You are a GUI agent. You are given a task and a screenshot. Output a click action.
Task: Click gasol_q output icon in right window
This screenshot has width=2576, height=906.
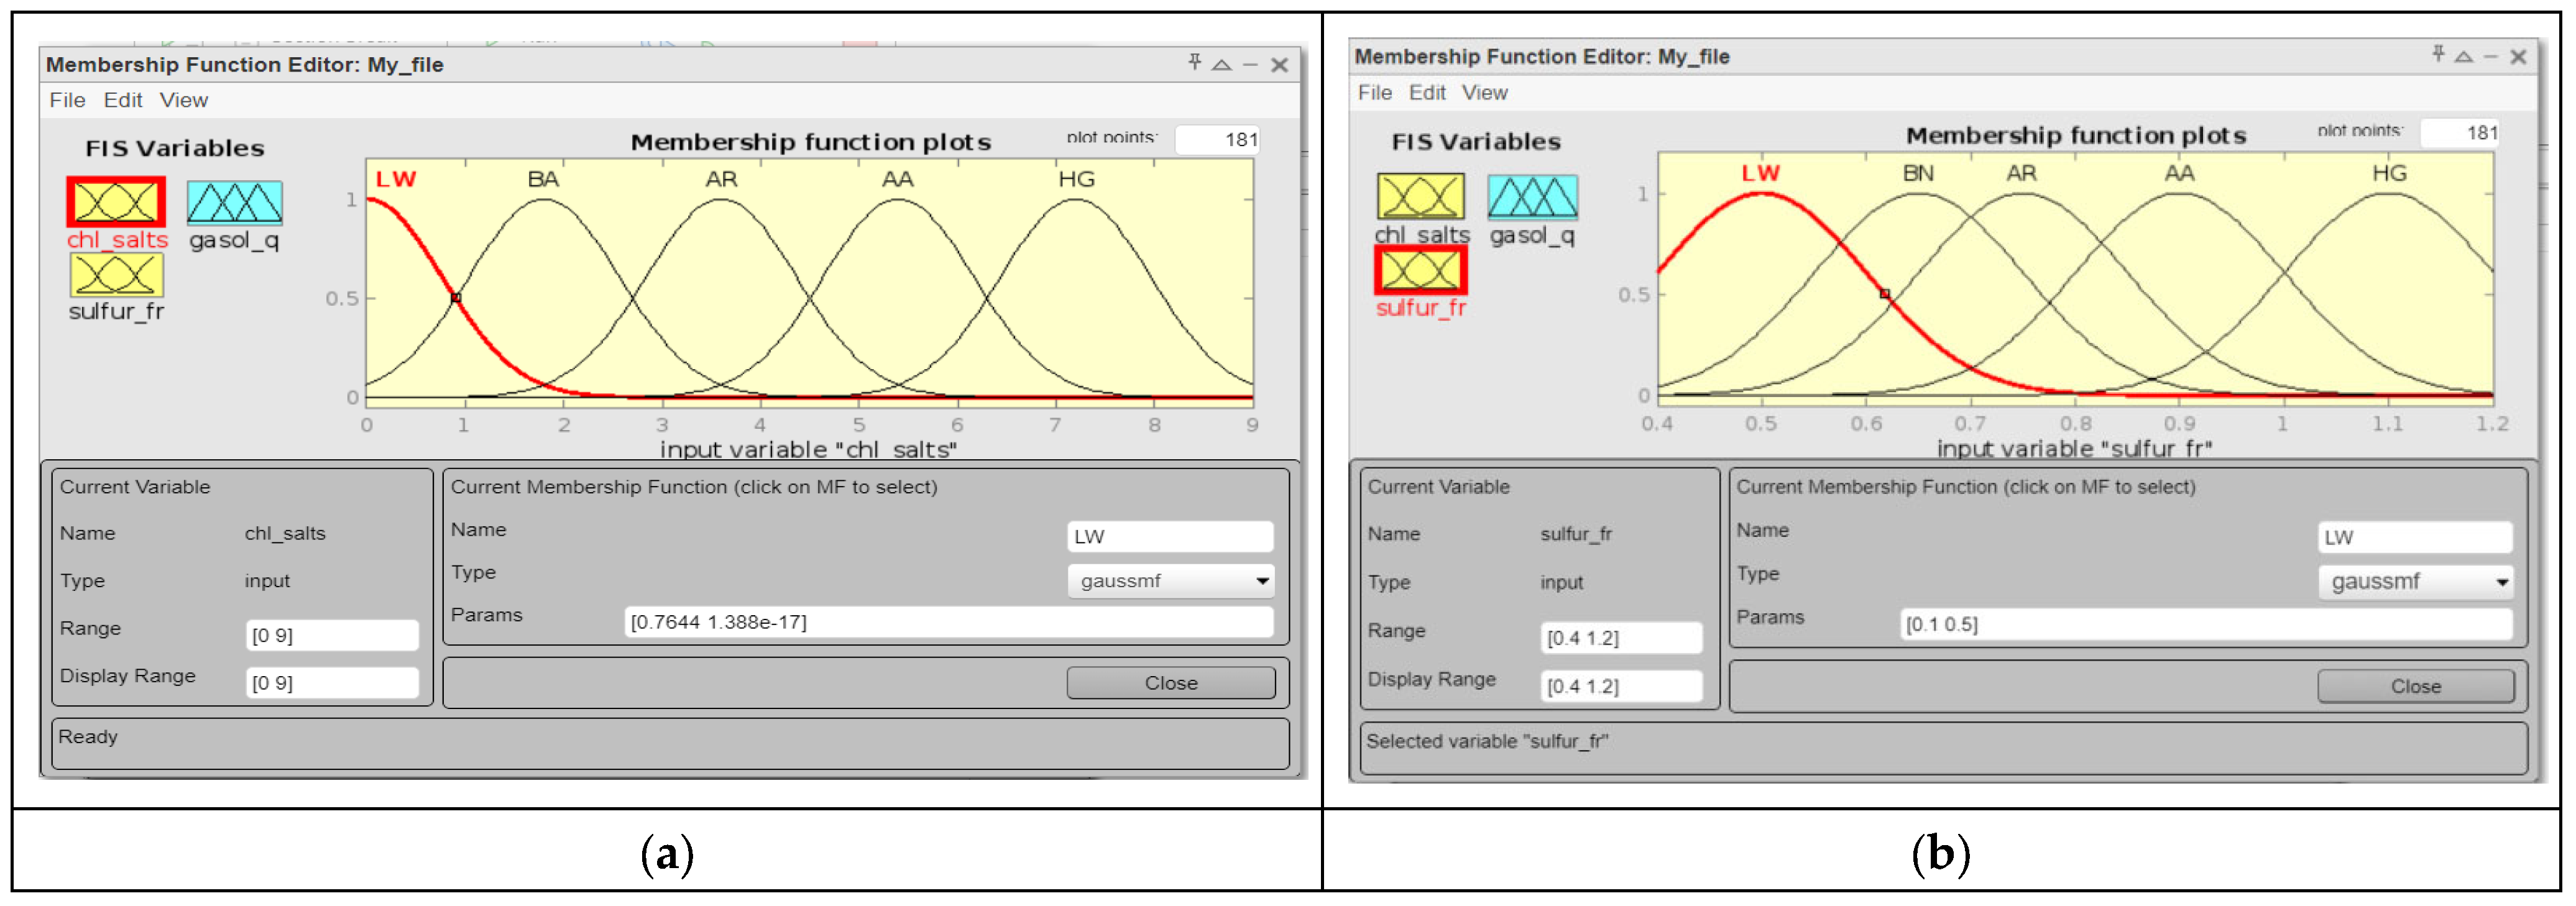point(1532,196)
